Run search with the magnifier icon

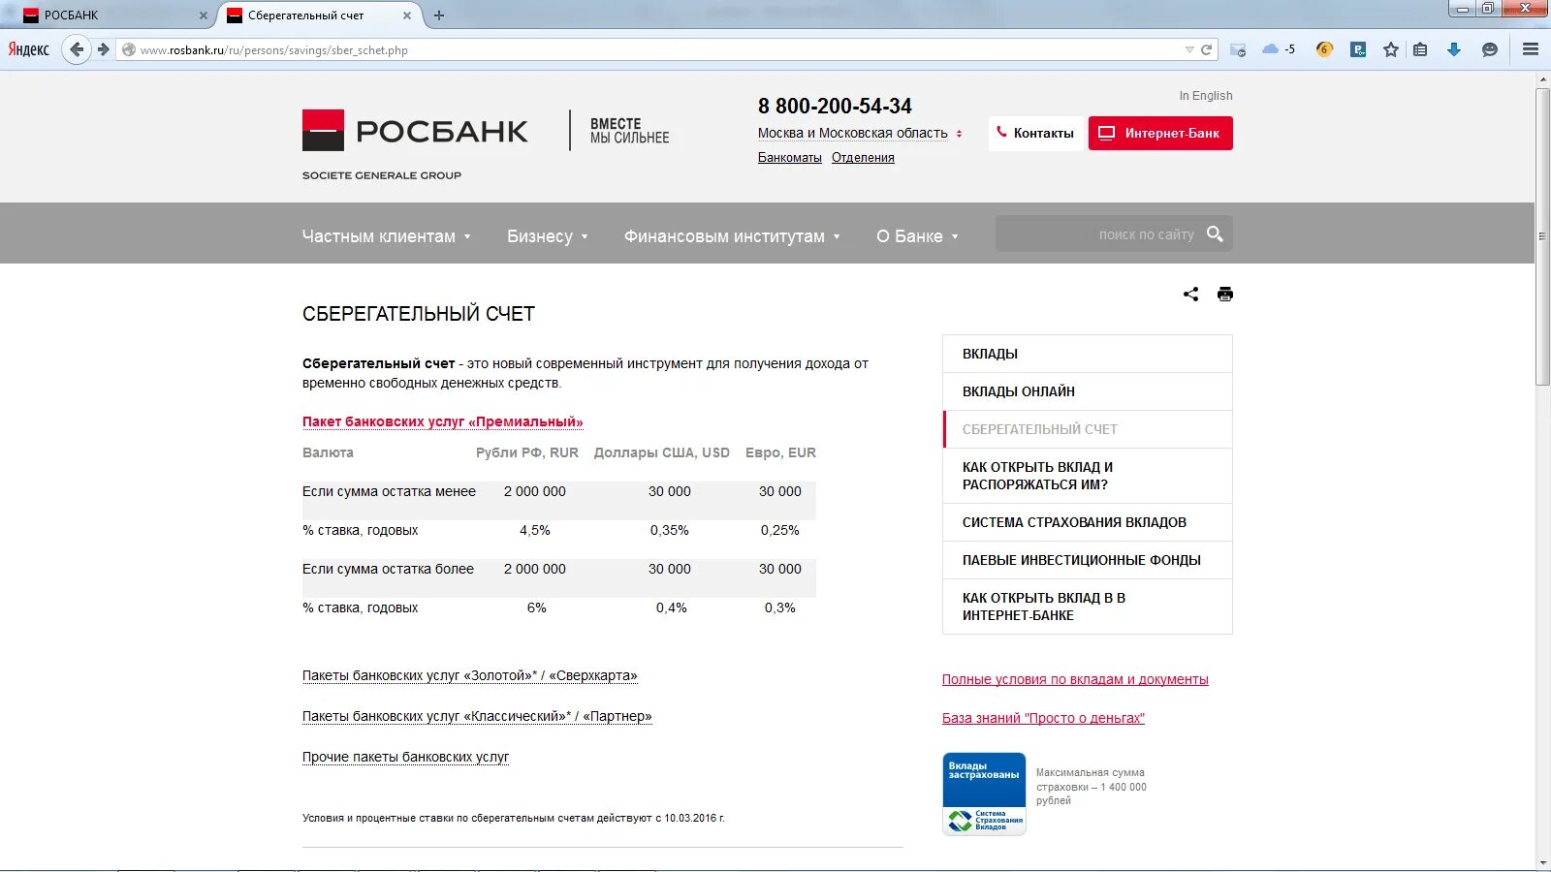coord(1215,234)
